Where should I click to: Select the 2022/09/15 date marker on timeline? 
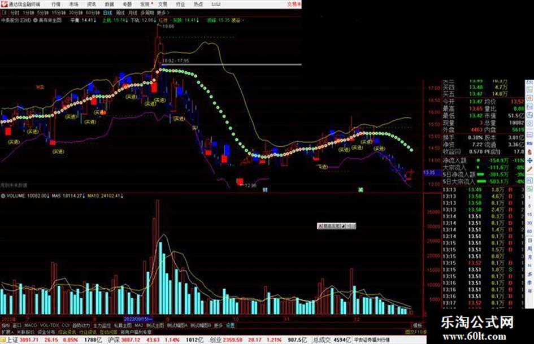pos(137,319)
